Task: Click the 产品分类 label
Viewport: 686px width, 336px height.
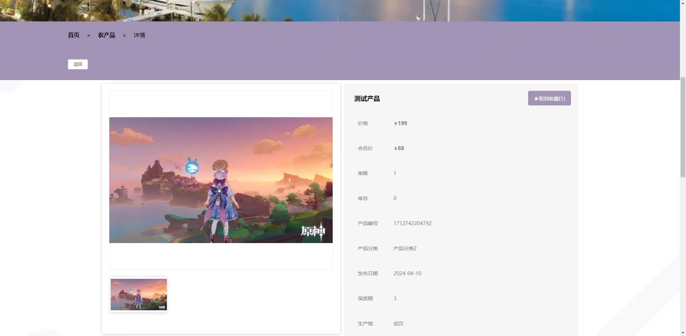Action: click(x=368, y=248)
